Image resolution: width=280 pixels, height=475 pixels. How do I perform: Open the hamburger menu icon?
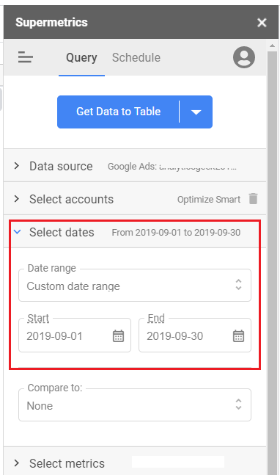(x=26, y=57)
